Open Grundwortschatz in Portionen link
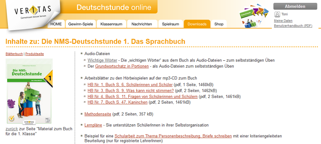 (122, 66)
